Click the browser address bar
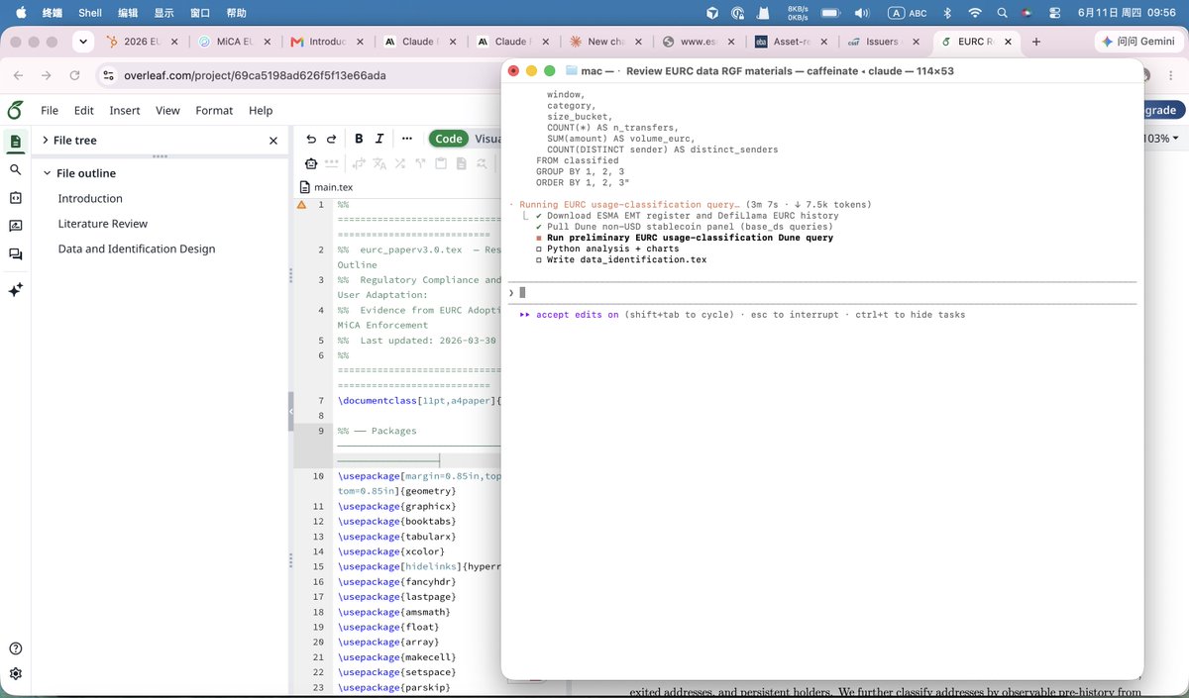The width and height of the screenshot is (1189, 698). [x=297, y=75]
